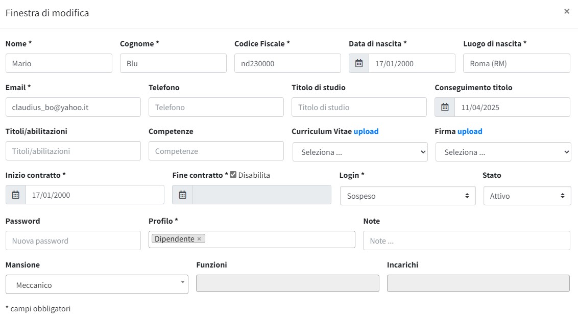Remove the Dipendente tag with its x
The height and width of the screenshot is (321, 578).
point(199,239)
